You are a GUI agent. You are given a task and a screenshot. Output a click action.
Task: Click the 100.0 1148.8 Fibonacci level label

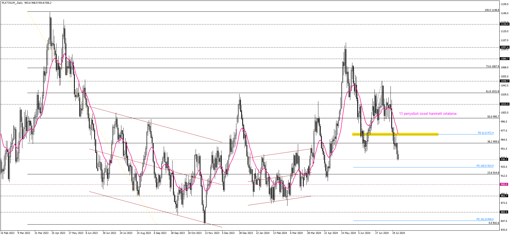click(x=492, y=10)
